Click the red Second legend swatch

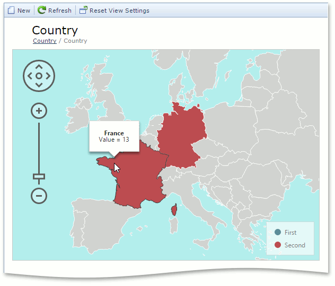(277, 245)
